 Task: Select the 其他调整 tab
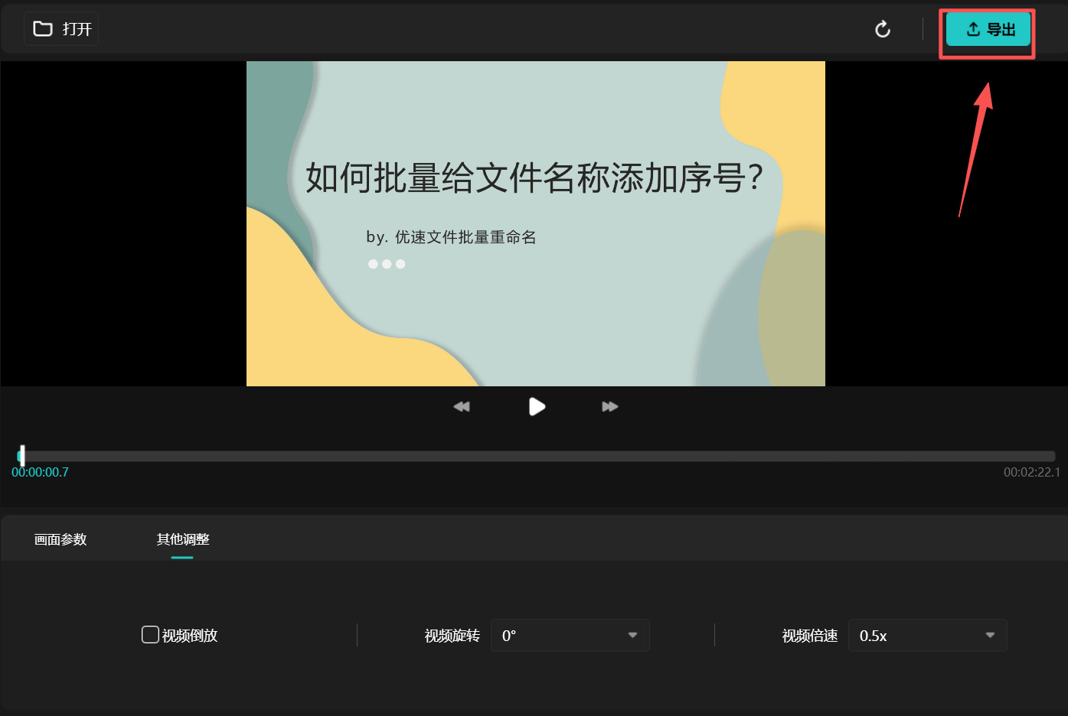click(181, 539)
